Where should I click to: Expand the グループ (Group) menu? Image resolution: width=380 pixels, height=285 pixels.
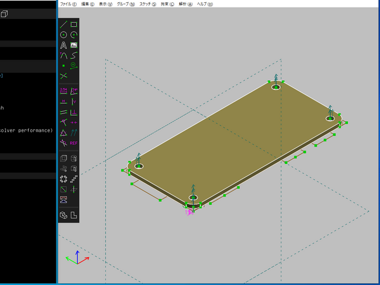[126, 4]
